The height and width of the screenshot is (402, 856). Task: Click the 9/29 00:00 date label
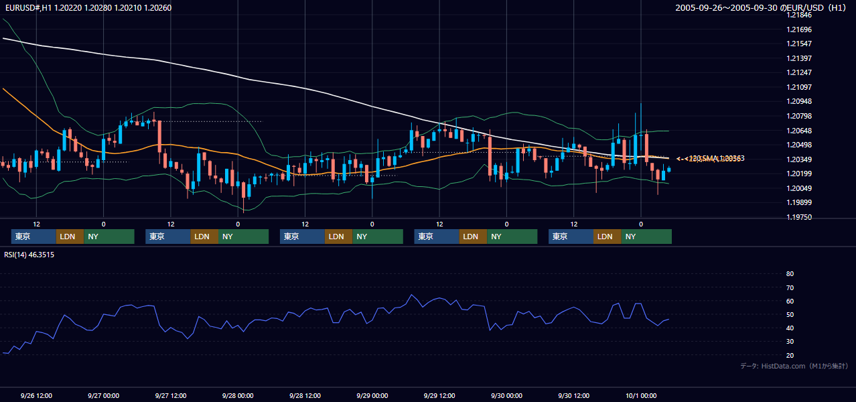[x=372, y=395]
